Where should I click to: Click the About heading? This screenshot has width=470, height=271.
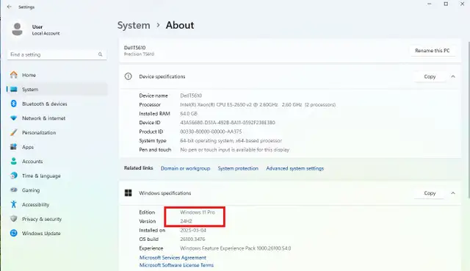180,25
